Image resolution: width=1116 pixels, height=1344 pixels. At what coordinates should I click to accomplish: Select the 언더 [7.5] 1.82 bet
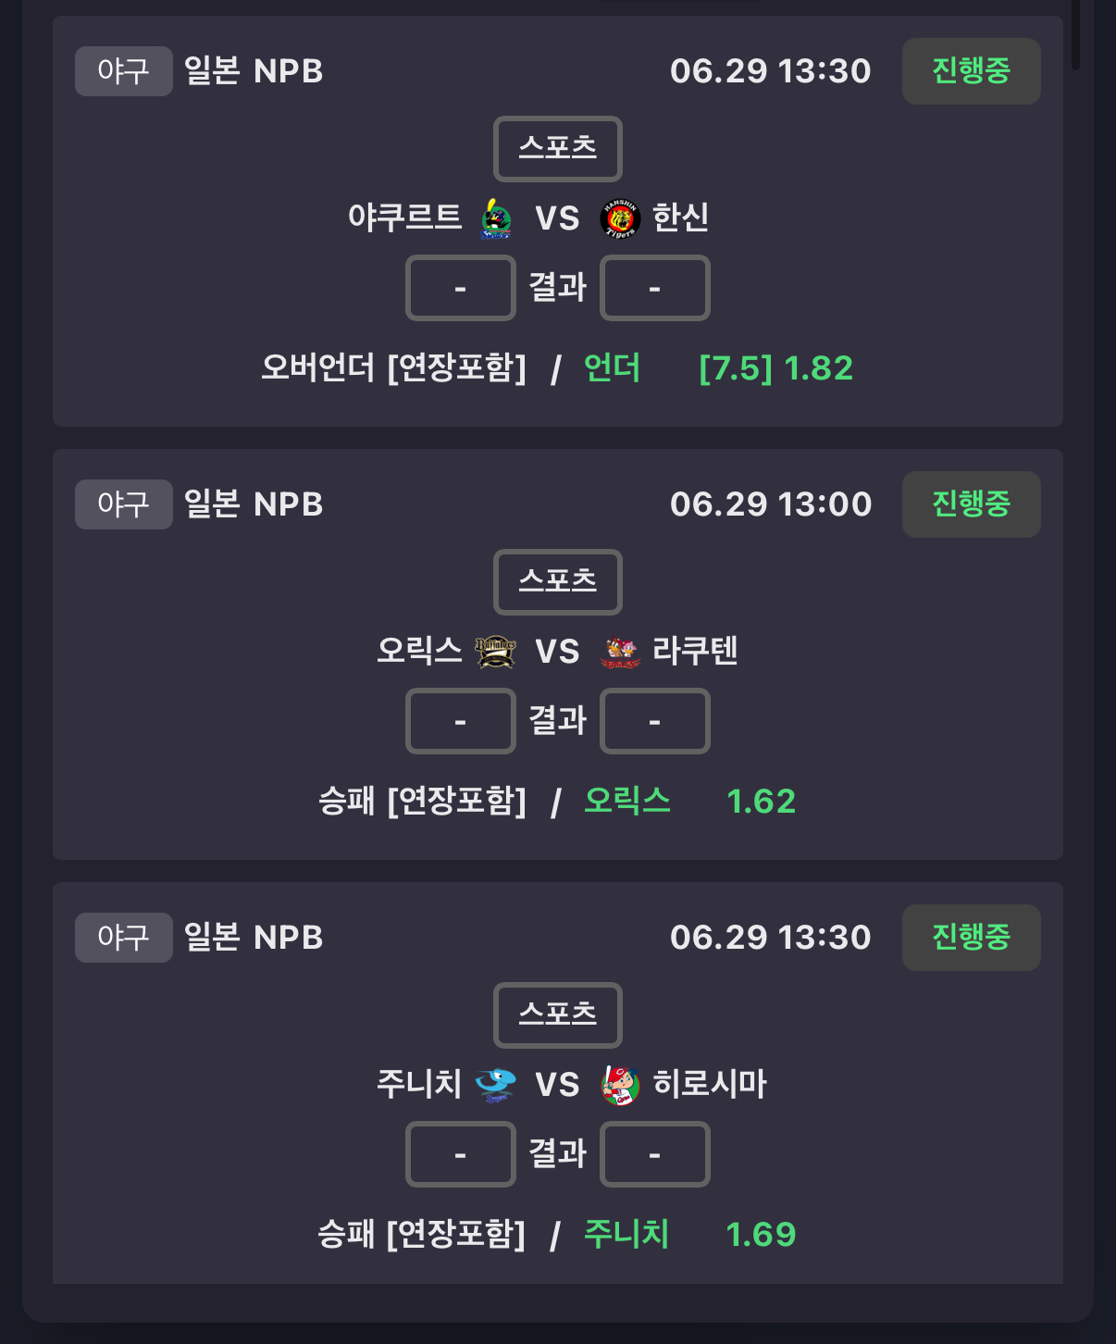coord(718,368)
